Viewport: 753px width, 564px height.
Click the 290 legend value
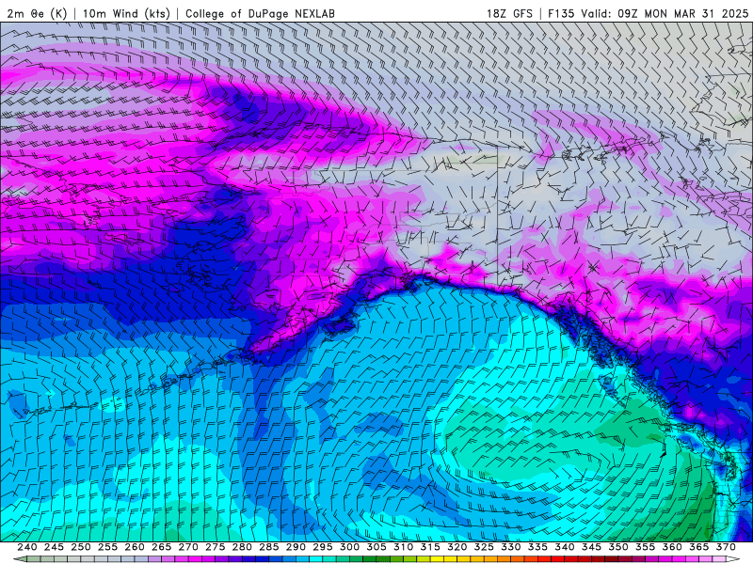296,547
